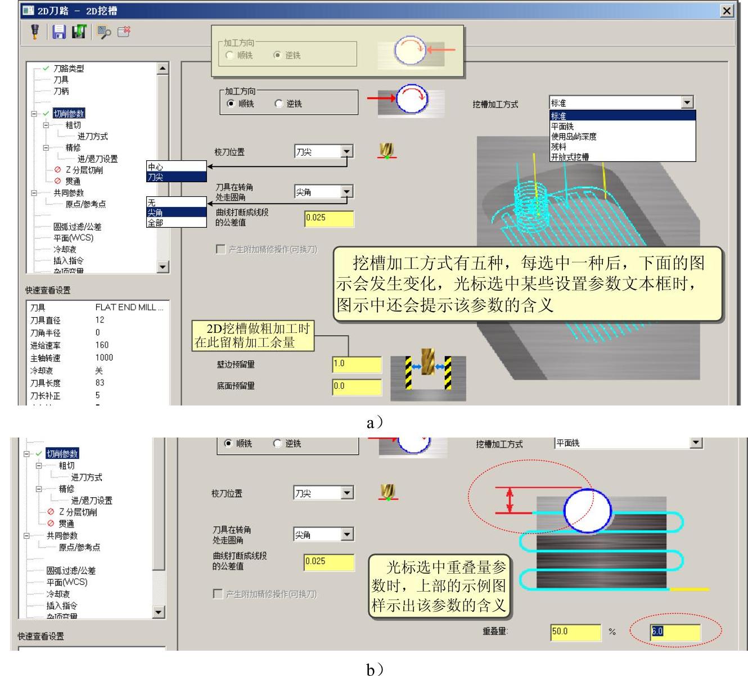
Task: Click the 重叠量 percentage field showing 50.0
Action: [575, 632]
